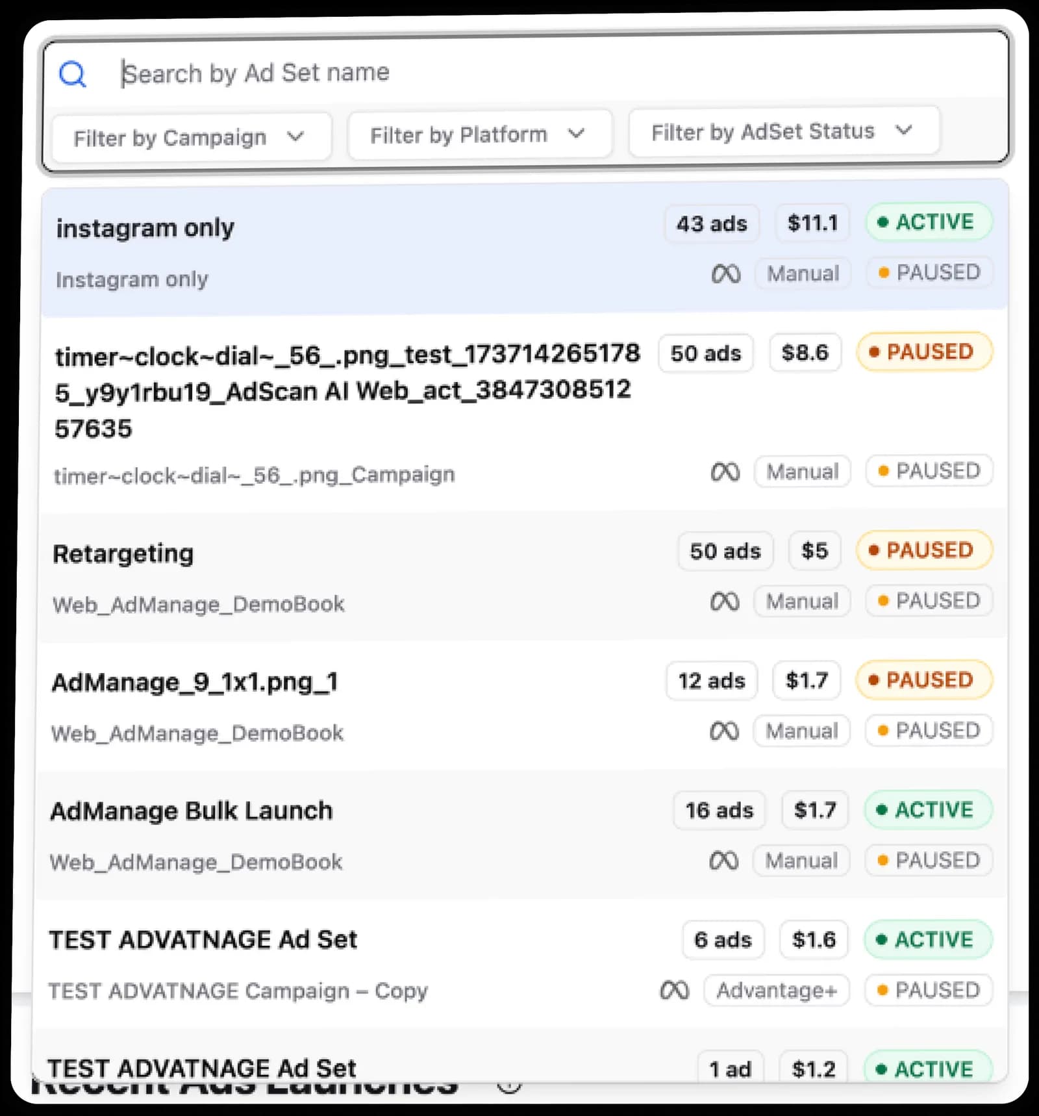1039x1116 pixels.
Task: Click the Instagram only campaign name
Action: [132, 279]
